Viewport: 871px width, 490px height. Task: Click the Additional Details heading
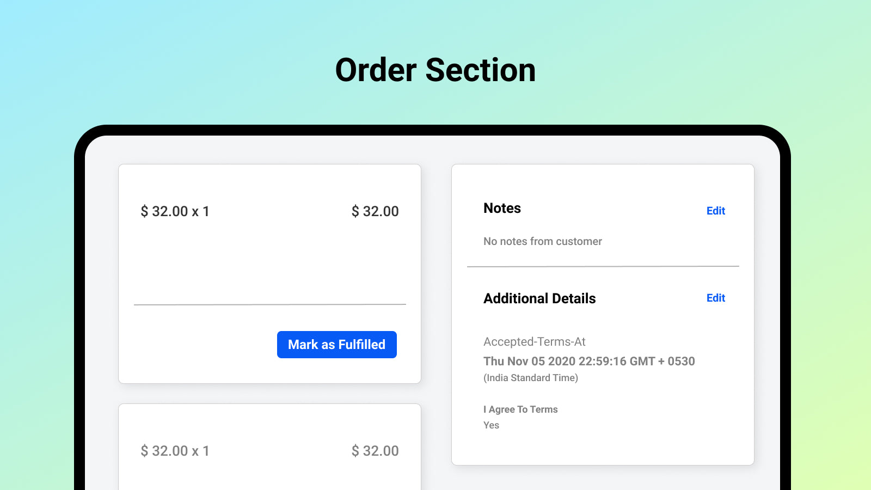point(539,298)
